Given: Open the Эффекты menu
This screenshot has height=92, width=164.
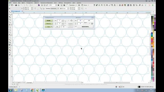Looking at the screenshot, I should point(37,3).
